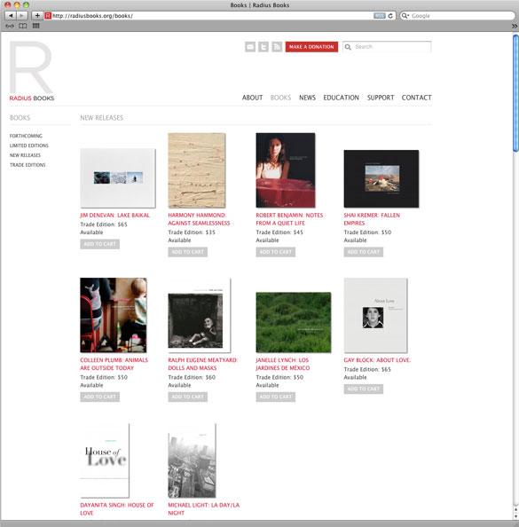This screenshot has height=527, width=519.
Task: Select New Releases in the sidebar
Action: [25, 155]
